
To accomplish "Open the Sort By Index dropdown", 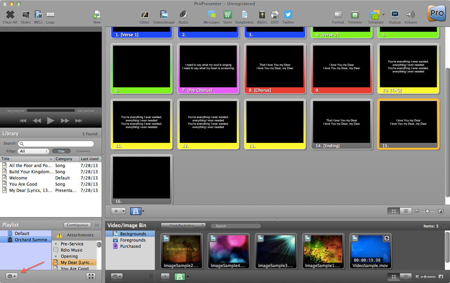I will [183, 226].
